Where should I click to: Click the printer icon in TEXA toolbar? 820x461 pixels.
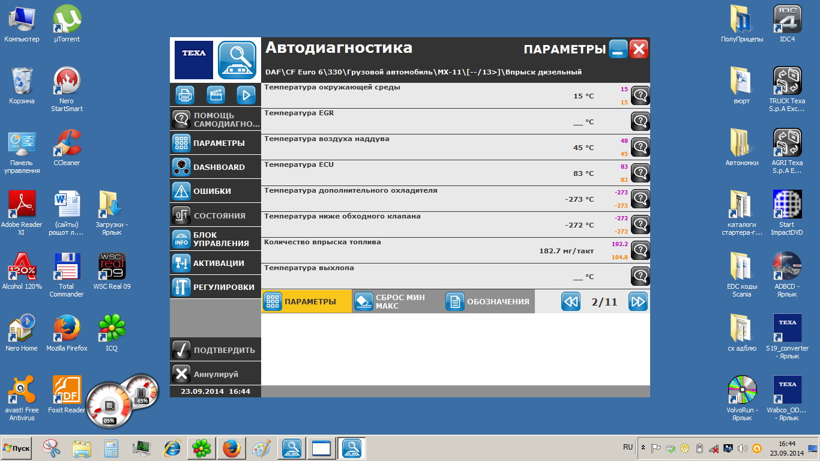[x=185, y=95]
